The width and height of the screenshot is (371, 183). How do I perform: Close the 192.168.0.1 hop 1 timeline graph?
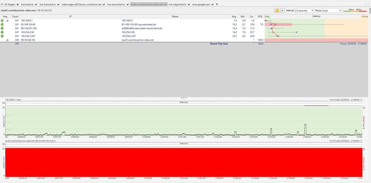(361, 100)
